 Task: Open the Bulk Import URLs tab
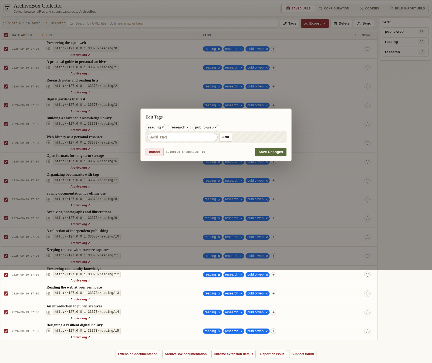[407, 8]
